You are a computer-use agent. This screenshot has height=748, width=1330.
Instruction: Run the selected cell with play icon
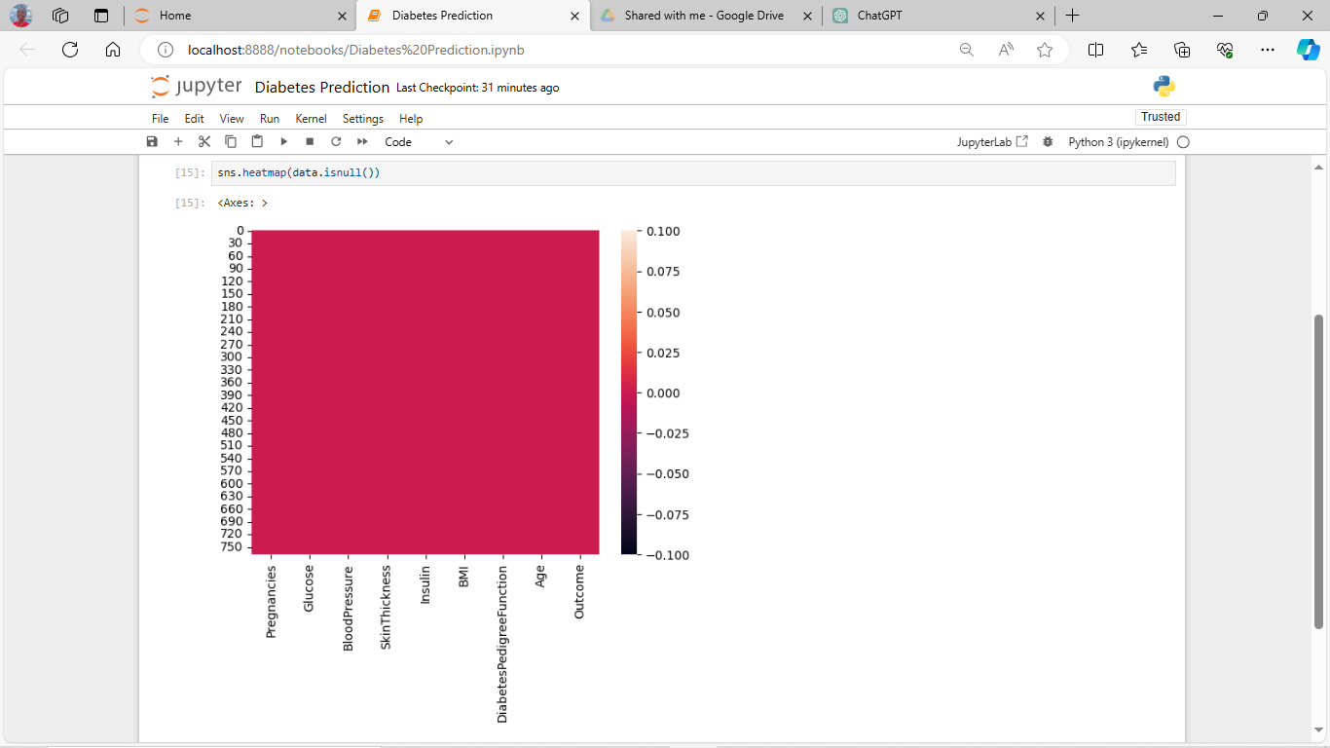tap(283, 141)
